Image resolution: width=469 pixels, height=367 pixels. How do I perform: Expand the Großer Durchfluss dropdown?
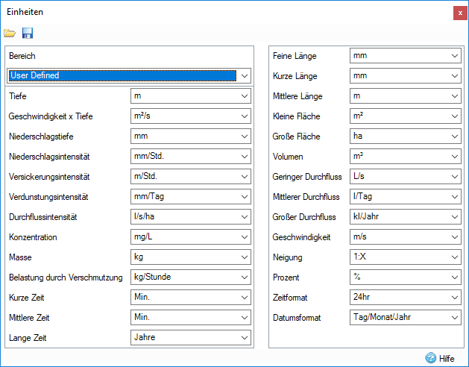(455, 217)
